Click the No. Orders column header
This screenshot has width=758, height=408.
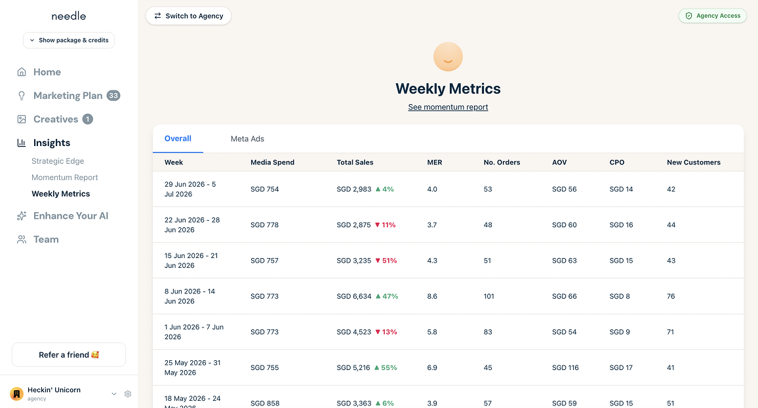502,162
